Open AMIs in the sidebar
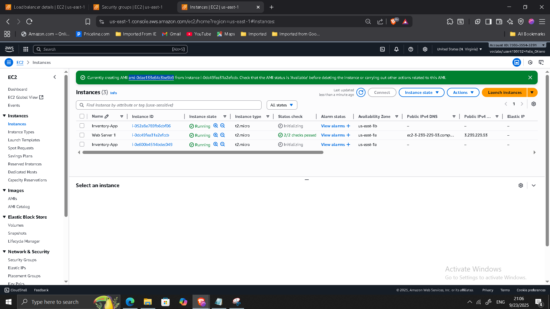Image resolution: width=550 pixels, height=309 pixels. tap(13, 199)
